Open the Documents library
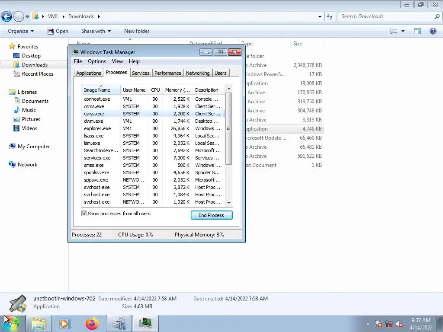Image resolution: width=443 pixels, height=332 pixels. tap(31, 101)
